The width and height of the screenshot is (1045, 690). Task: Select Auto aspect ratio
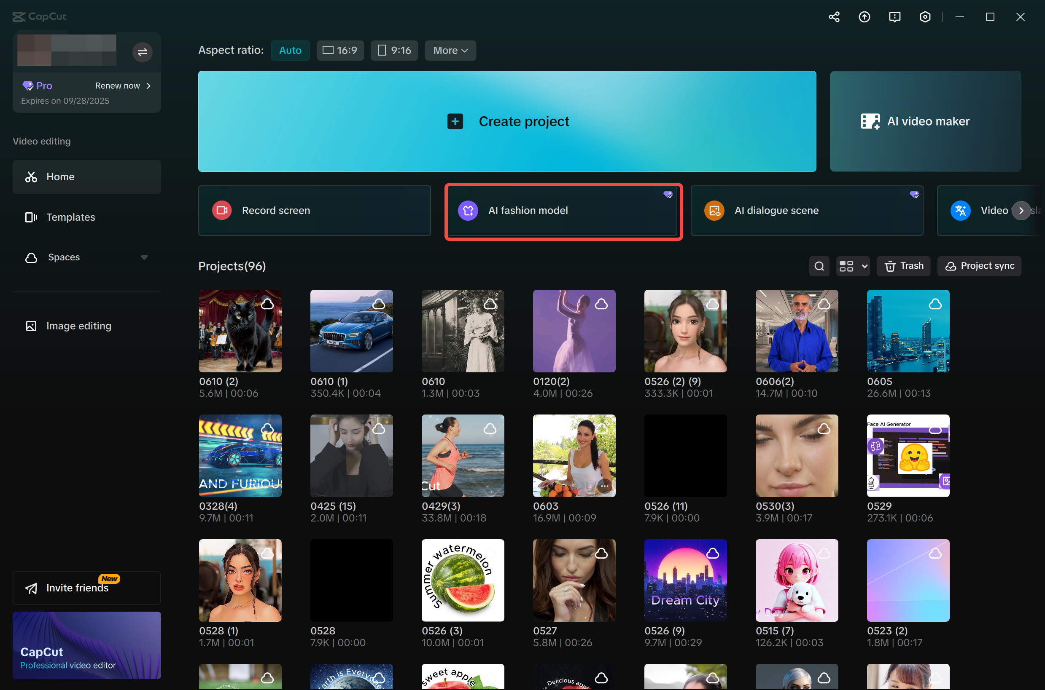click(x=290, y=50)
